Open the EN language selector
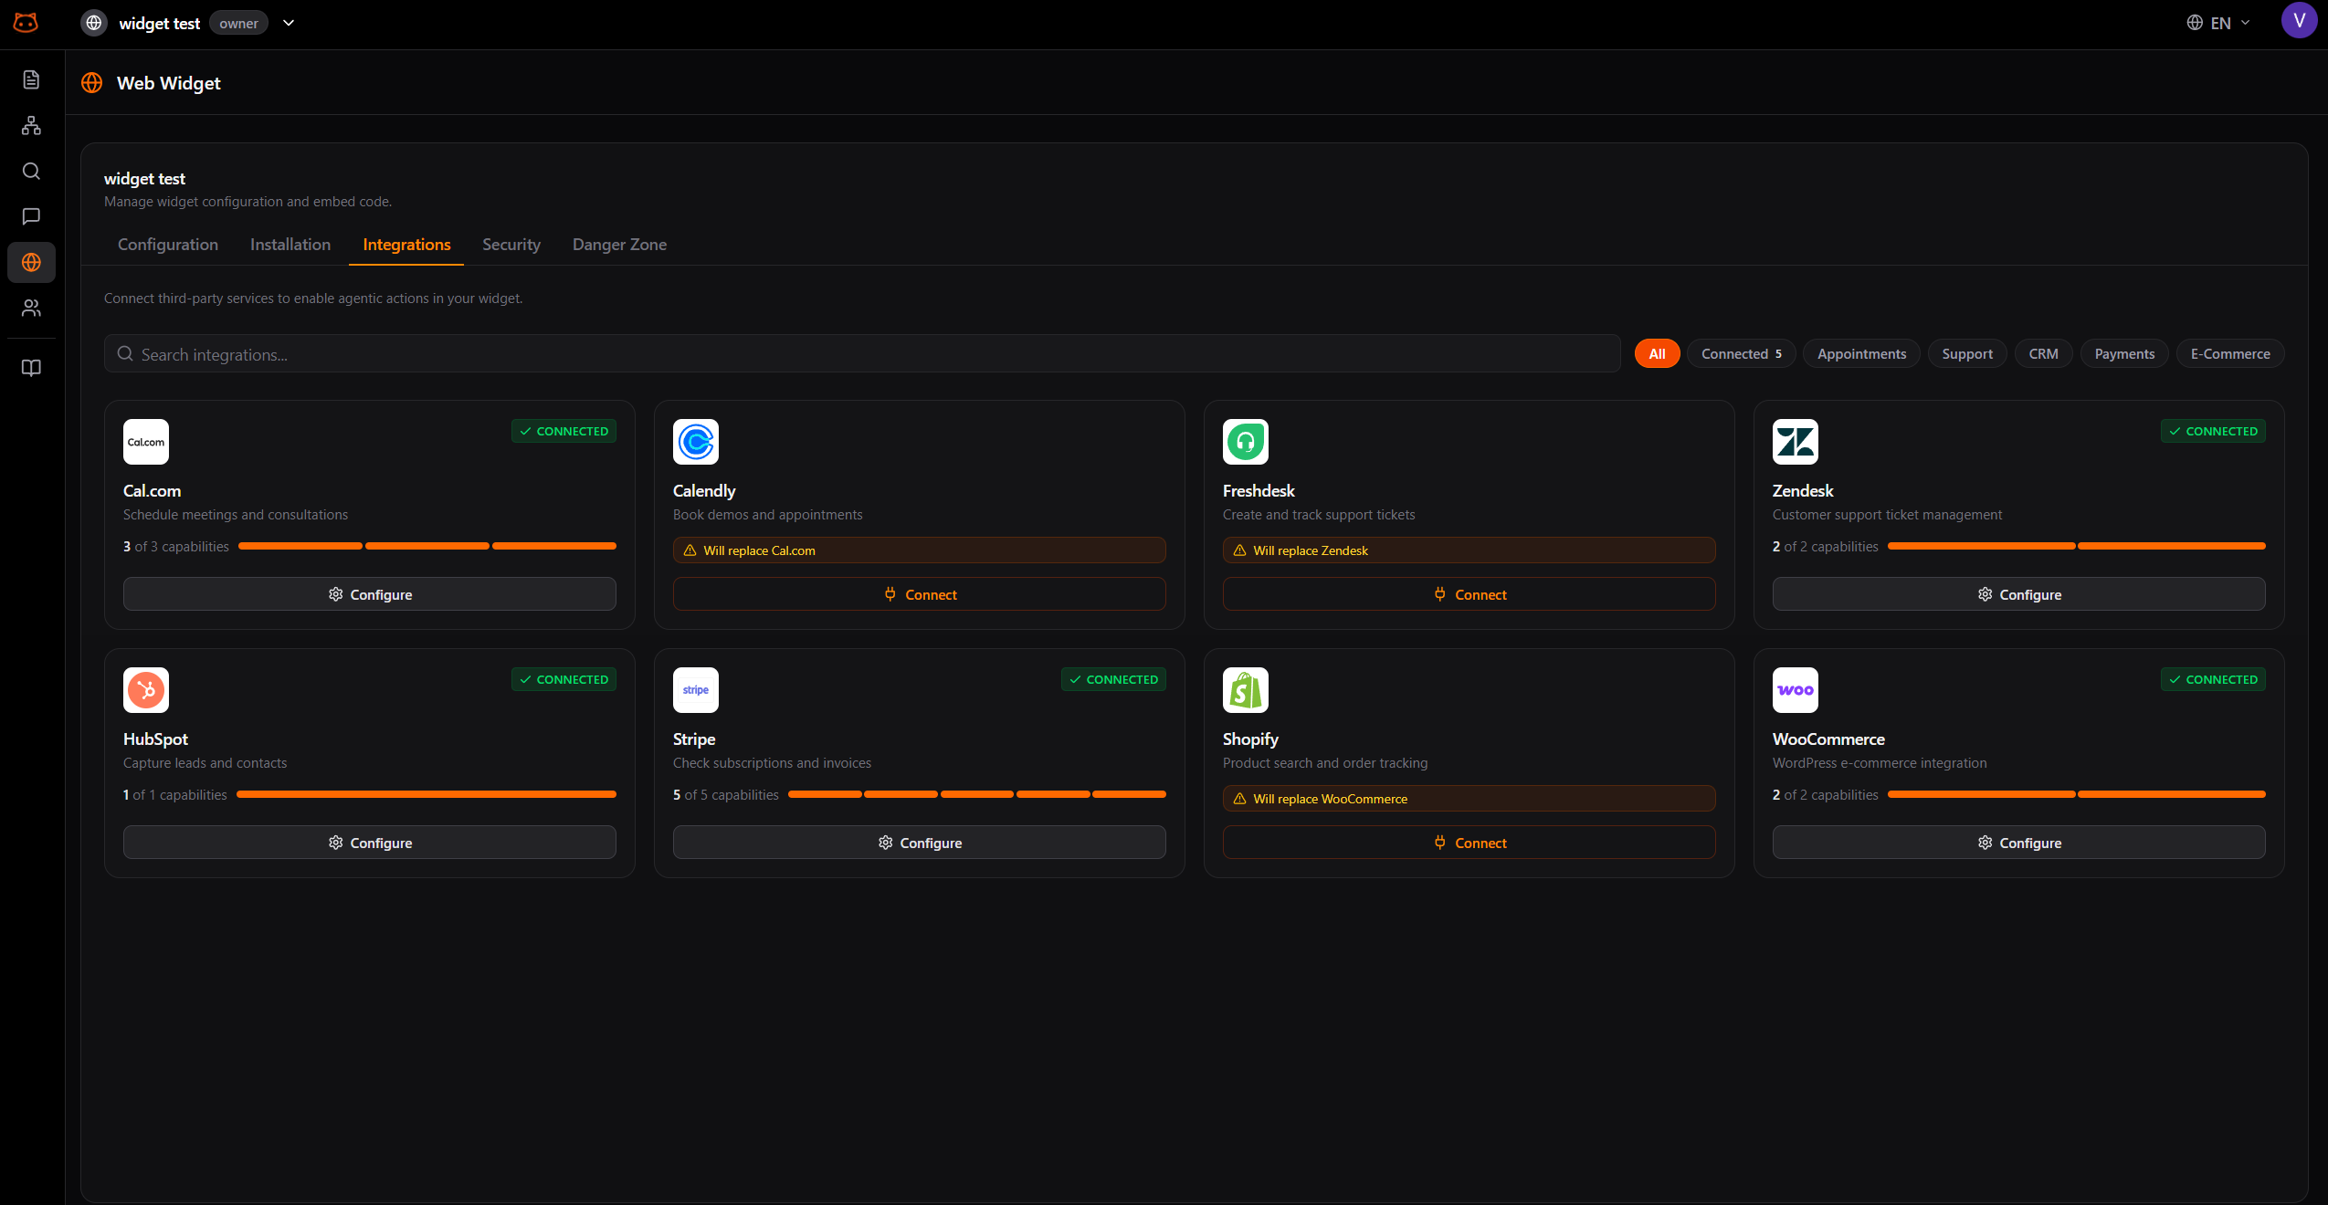This screenshot has width=2328, height=1205. (x=2219, y=23)
